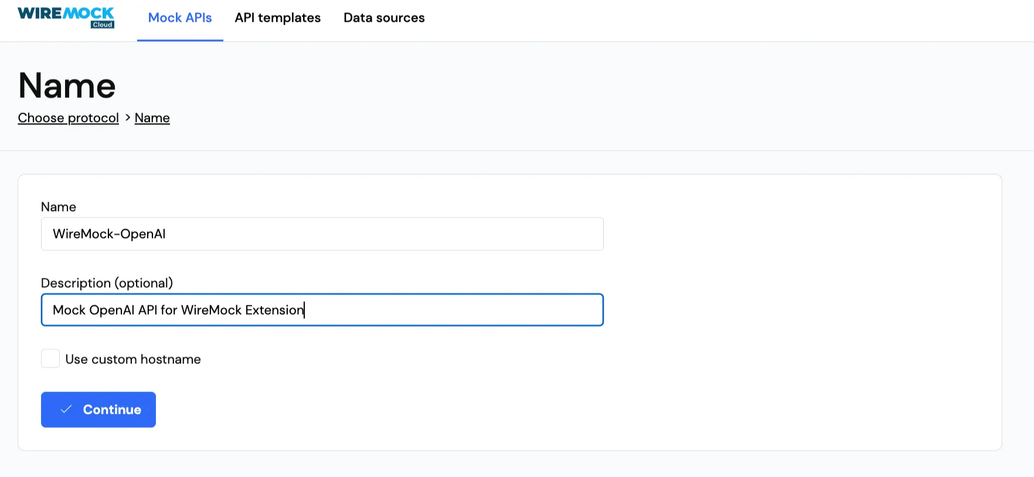Switch to the API templates tab
The image size is (1034, 477).
coord(277,18)
